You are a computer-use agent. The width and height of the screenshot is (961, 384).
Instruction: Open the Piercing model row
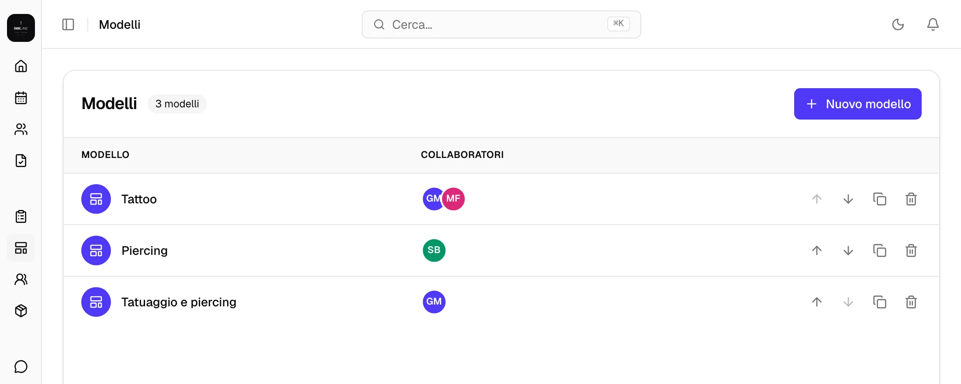point(501,250)
